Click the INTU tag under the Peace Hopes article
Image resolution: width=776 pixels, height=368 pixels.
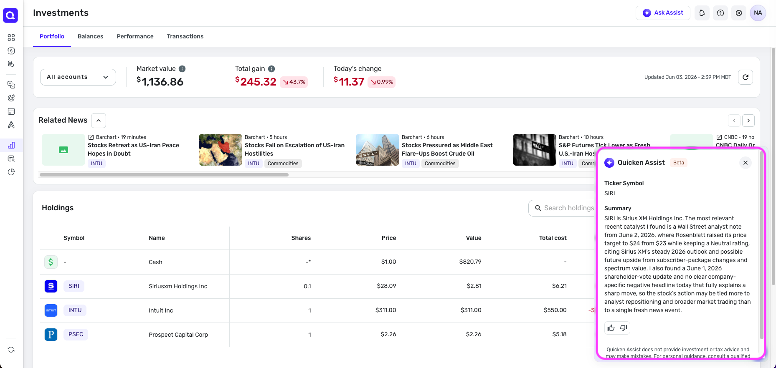click(96, 164)
